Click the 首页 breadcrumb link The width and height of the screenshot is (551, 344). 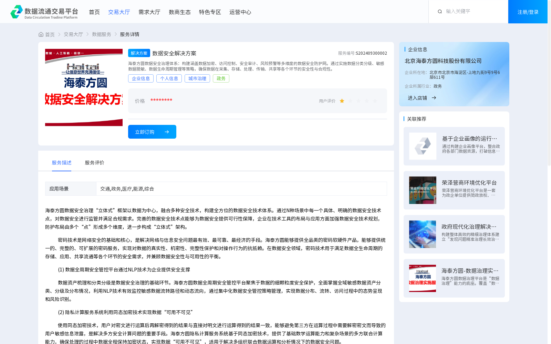pyautogui.click(x=50, y=34)
